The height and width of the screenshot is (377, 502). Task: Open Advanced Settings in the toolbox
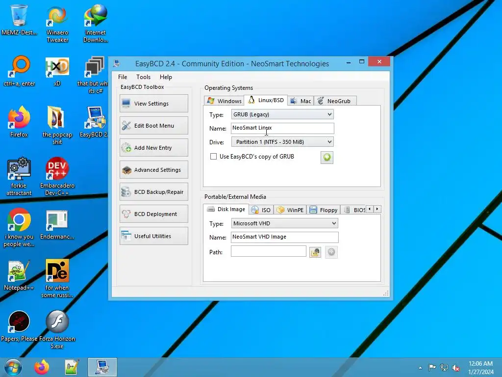point(153,170)
